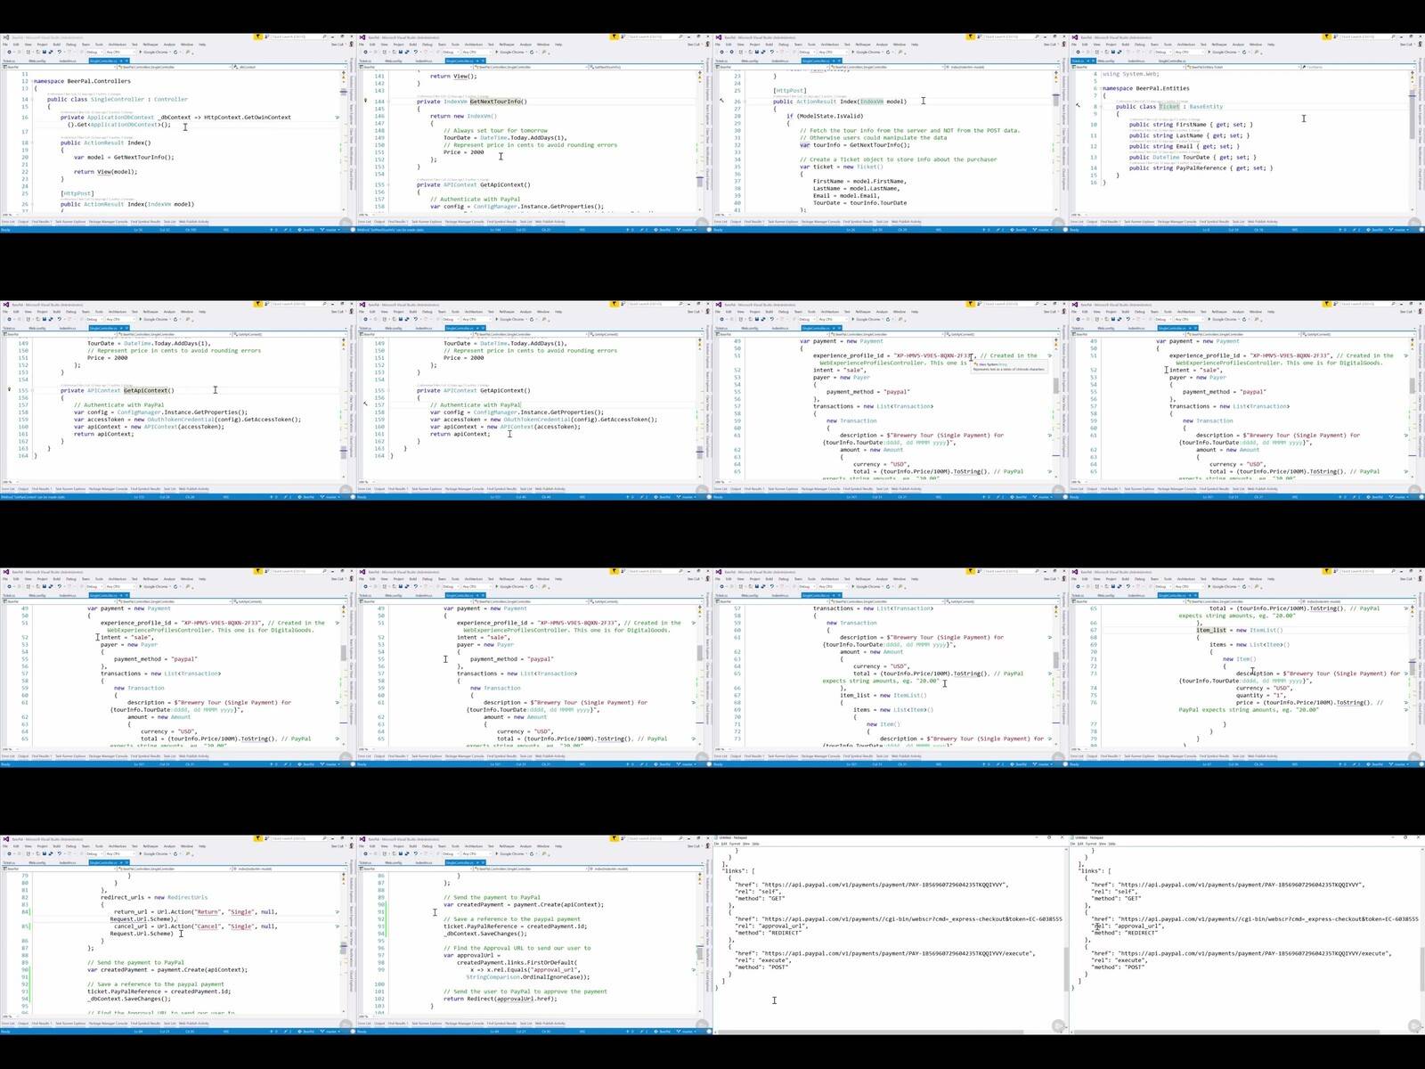Click margin action icon beside Ticket class declaration
The image size is (1425, 1069).
tap(1077, 106)
